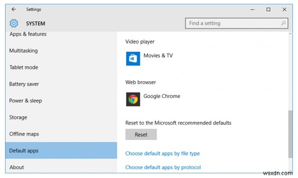The width and height of the screenshot is (298, 178).
Task: Open Offline maps settings
Action: point(61,134)
